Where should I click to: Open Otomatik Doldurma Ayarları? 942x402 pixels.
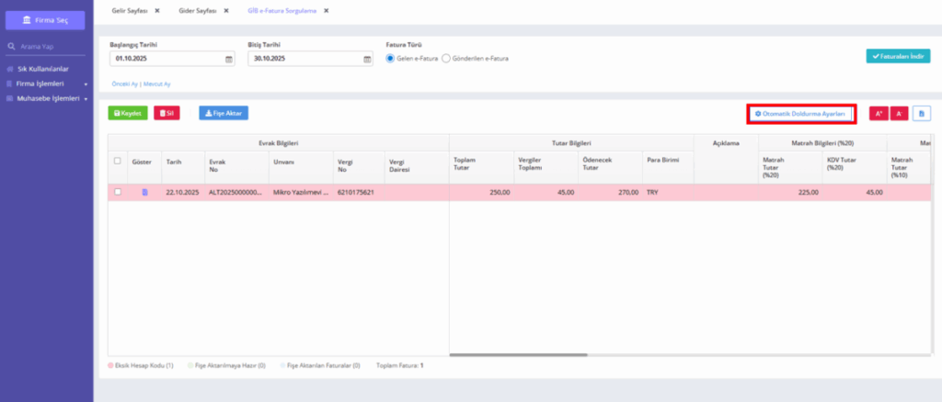801,114
